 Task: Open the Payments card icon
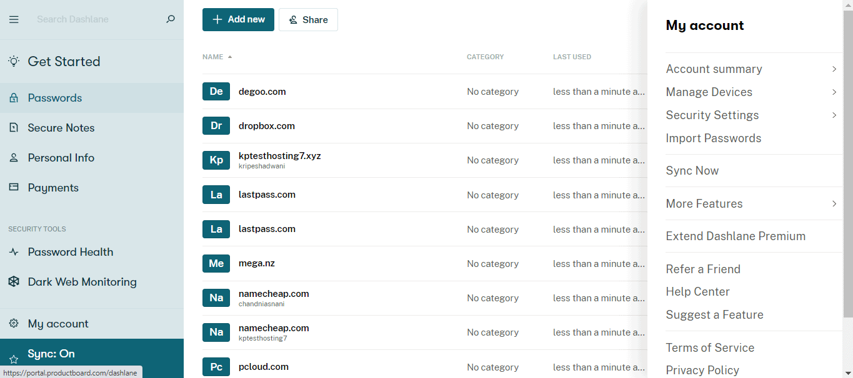(x=14, y=188)
